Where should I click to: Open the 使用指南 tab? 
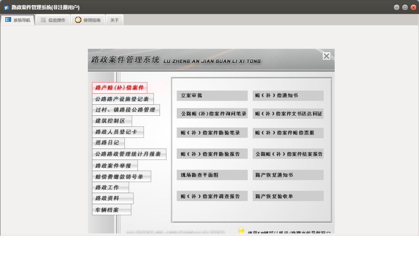pyautogui.click(x=88, y=20)
